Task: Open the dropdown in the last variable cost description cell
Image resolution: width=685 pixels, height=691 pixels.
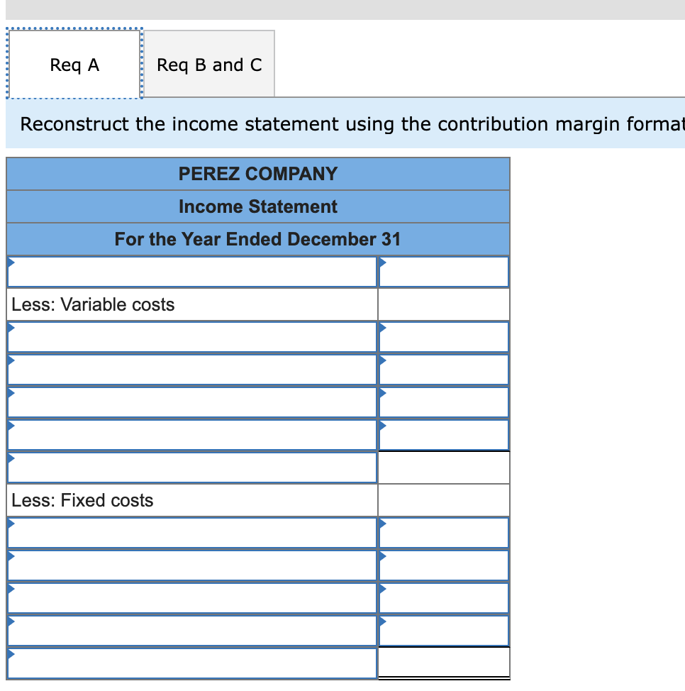Action: (191, 435)
